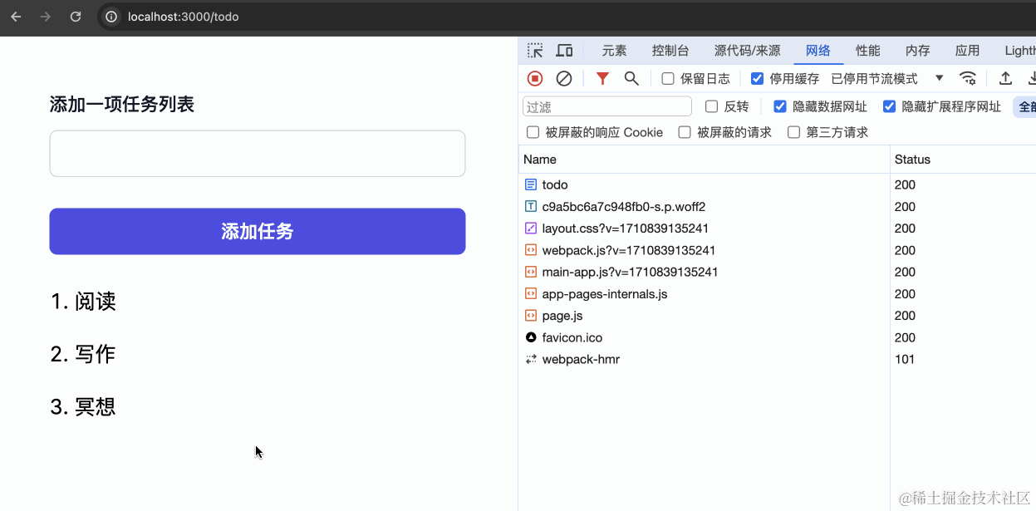
Task: Click the todo item 2. 写作
Action: pos(83,354)
